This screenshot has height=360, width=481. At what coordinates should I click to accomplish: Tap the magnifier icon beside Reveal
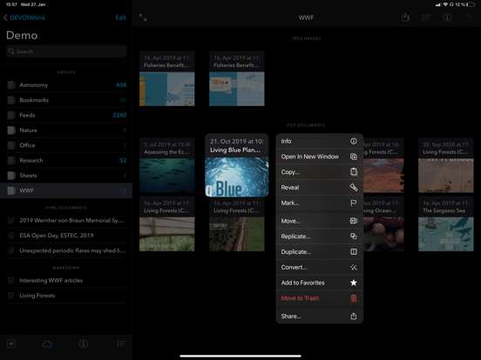354,187
